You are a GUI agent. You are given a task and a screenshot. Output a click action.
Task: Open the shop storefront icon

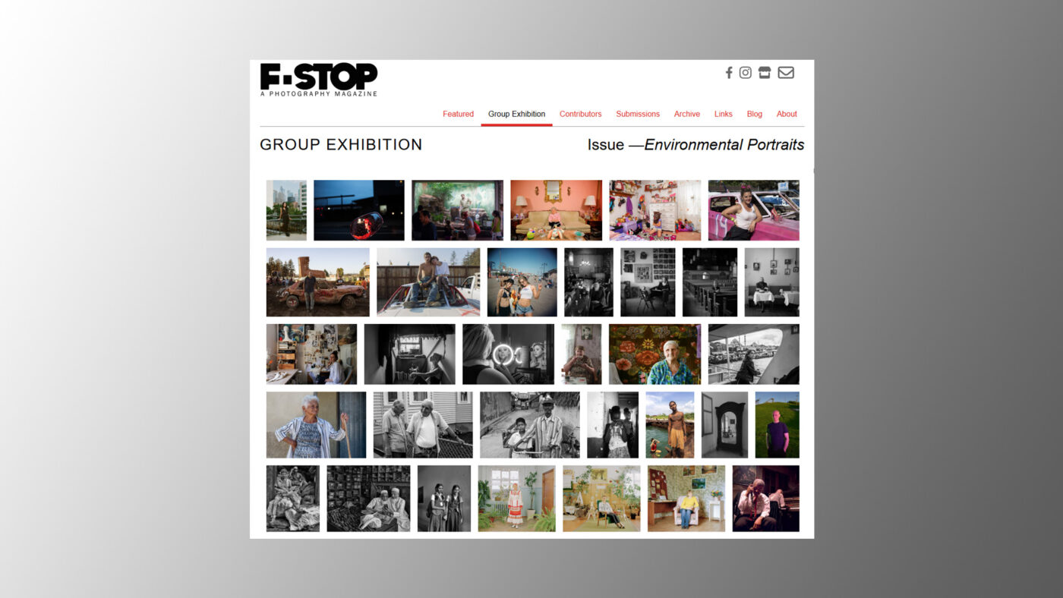tap(765, 73)
